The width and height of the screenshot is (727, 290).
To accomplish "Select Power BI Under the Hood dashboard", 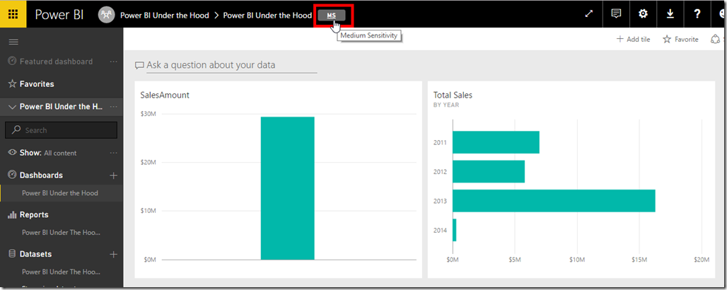I will coord(60,193).
